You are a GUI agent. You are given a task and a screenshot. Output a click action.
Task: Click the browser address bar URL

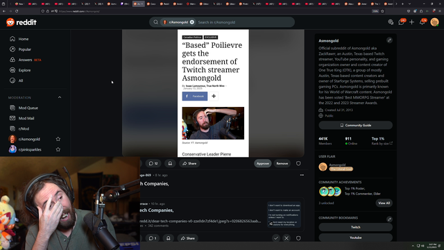point(79,11)
